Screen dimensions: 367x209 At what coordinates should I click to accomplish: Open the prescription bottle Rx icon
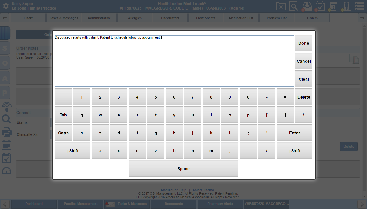coord(333,6)
